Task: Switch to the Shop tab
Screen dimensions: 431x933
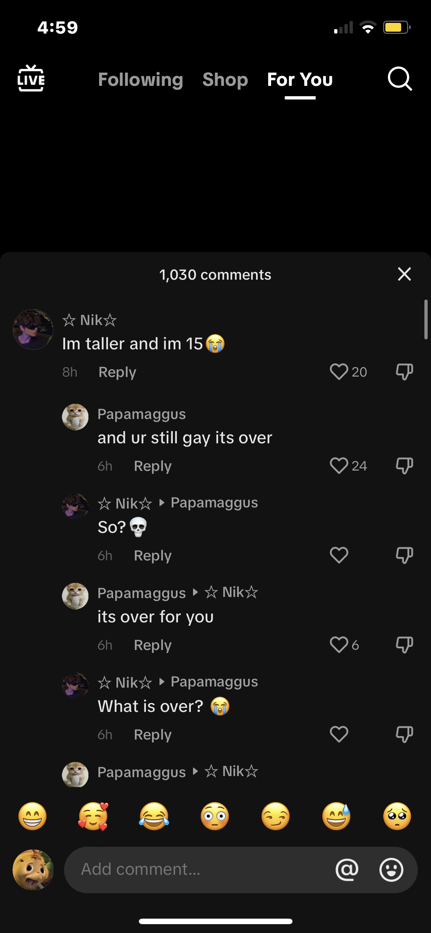Action: coord(225,80)
